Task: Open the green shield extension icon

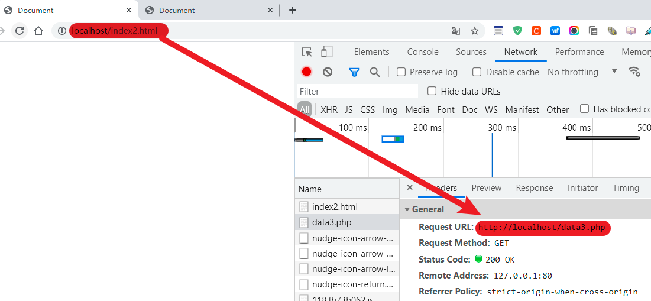Action: pos(517,30)
